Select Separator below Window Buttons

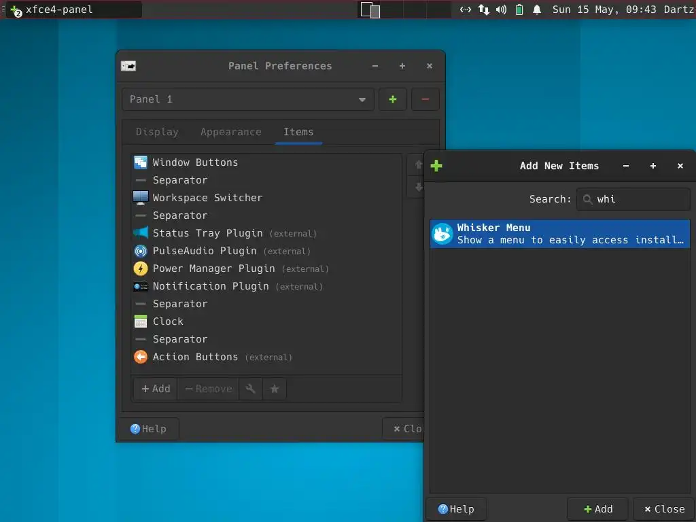(x=266, y=180)
